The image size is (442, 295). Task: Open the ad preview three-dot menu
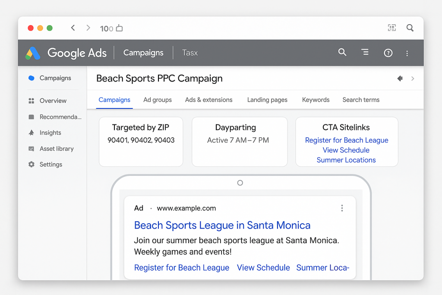(342, 208)
